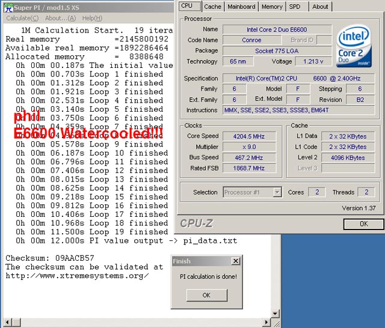This screenshot has height=328, width=385.
Task: Click the horizontal scrollbar thumb in Super PI
Action: (16, 322)
